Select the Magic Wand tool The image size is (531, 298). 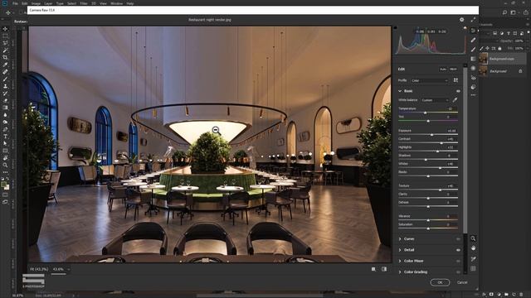[x=5, y=50]
